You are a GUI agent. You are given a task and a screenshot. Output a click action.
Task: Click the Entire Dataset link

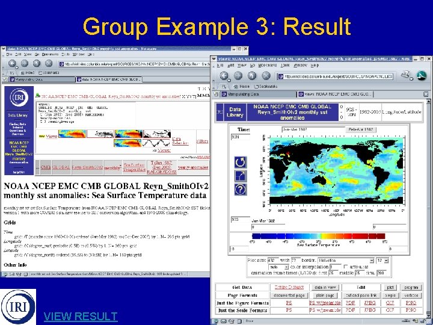tap(289, 287)
